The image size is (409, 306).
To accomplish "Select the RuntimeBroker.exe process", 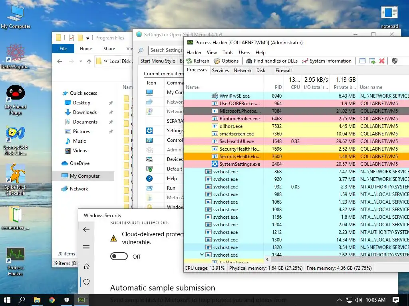I will point(296,119).
